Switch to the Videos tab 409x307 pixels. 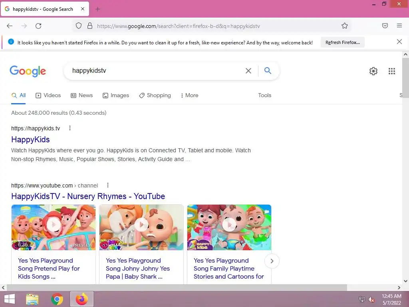(48, 95)
